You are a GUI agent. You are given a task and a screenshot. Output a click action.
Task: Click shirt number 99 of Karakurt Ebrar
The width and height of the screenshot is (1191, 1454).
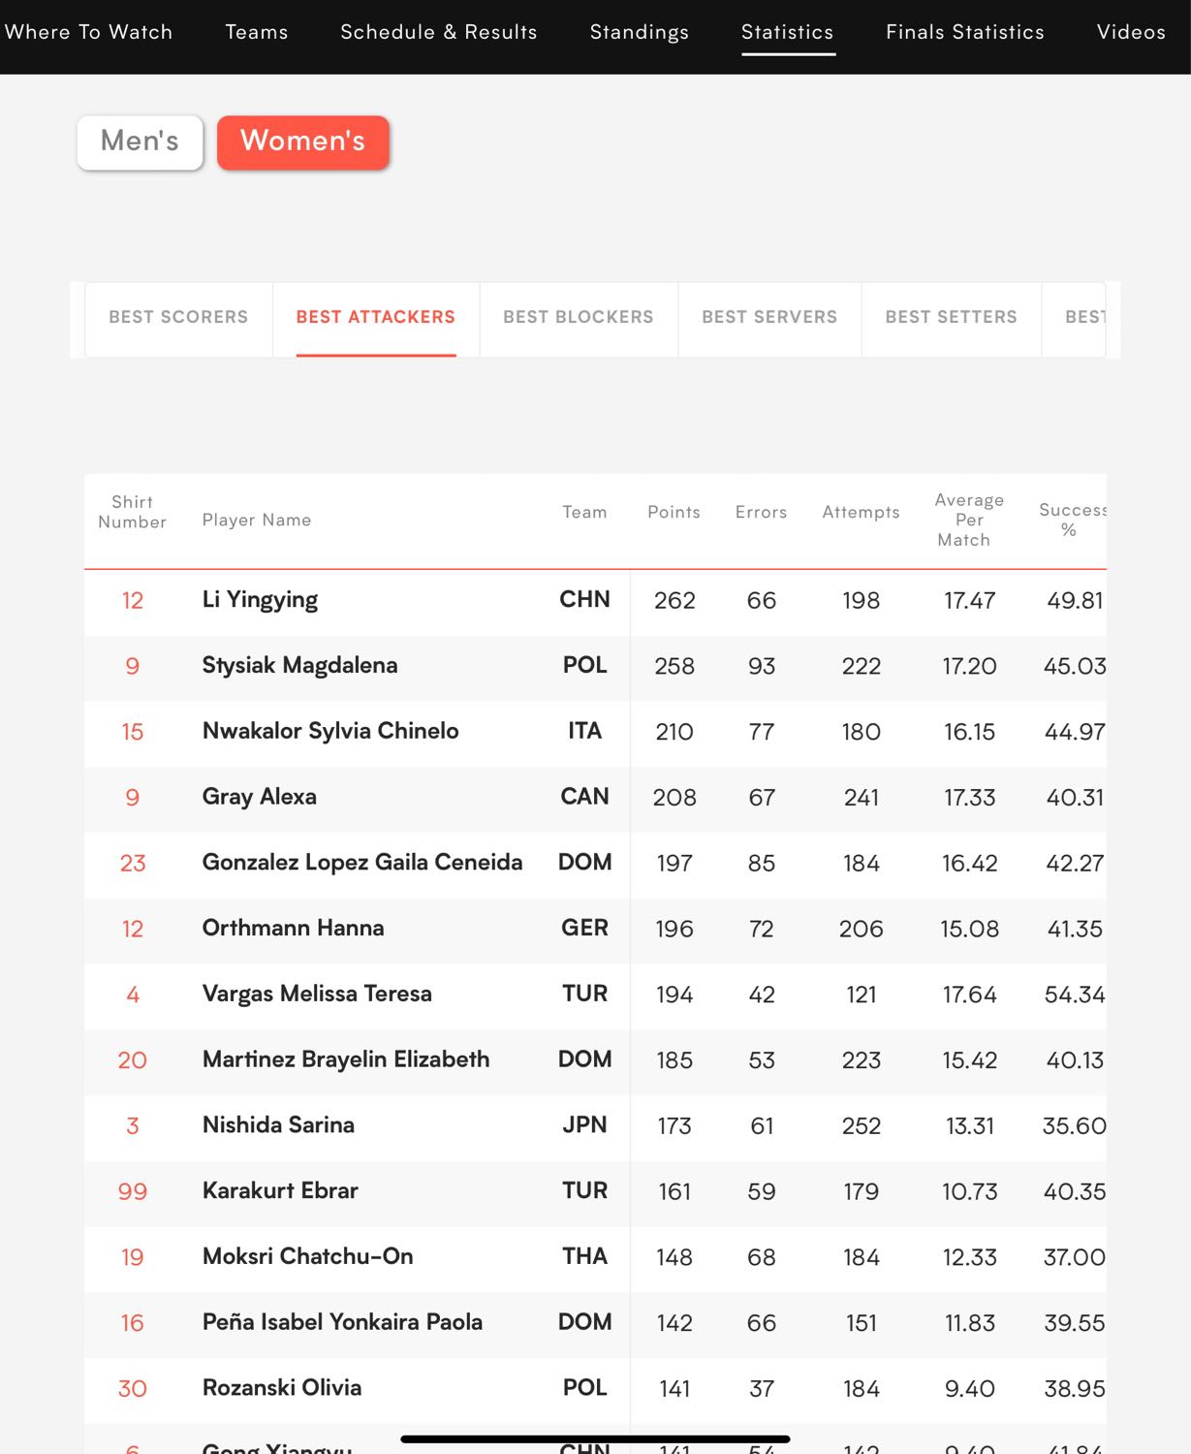point(133,1192)
